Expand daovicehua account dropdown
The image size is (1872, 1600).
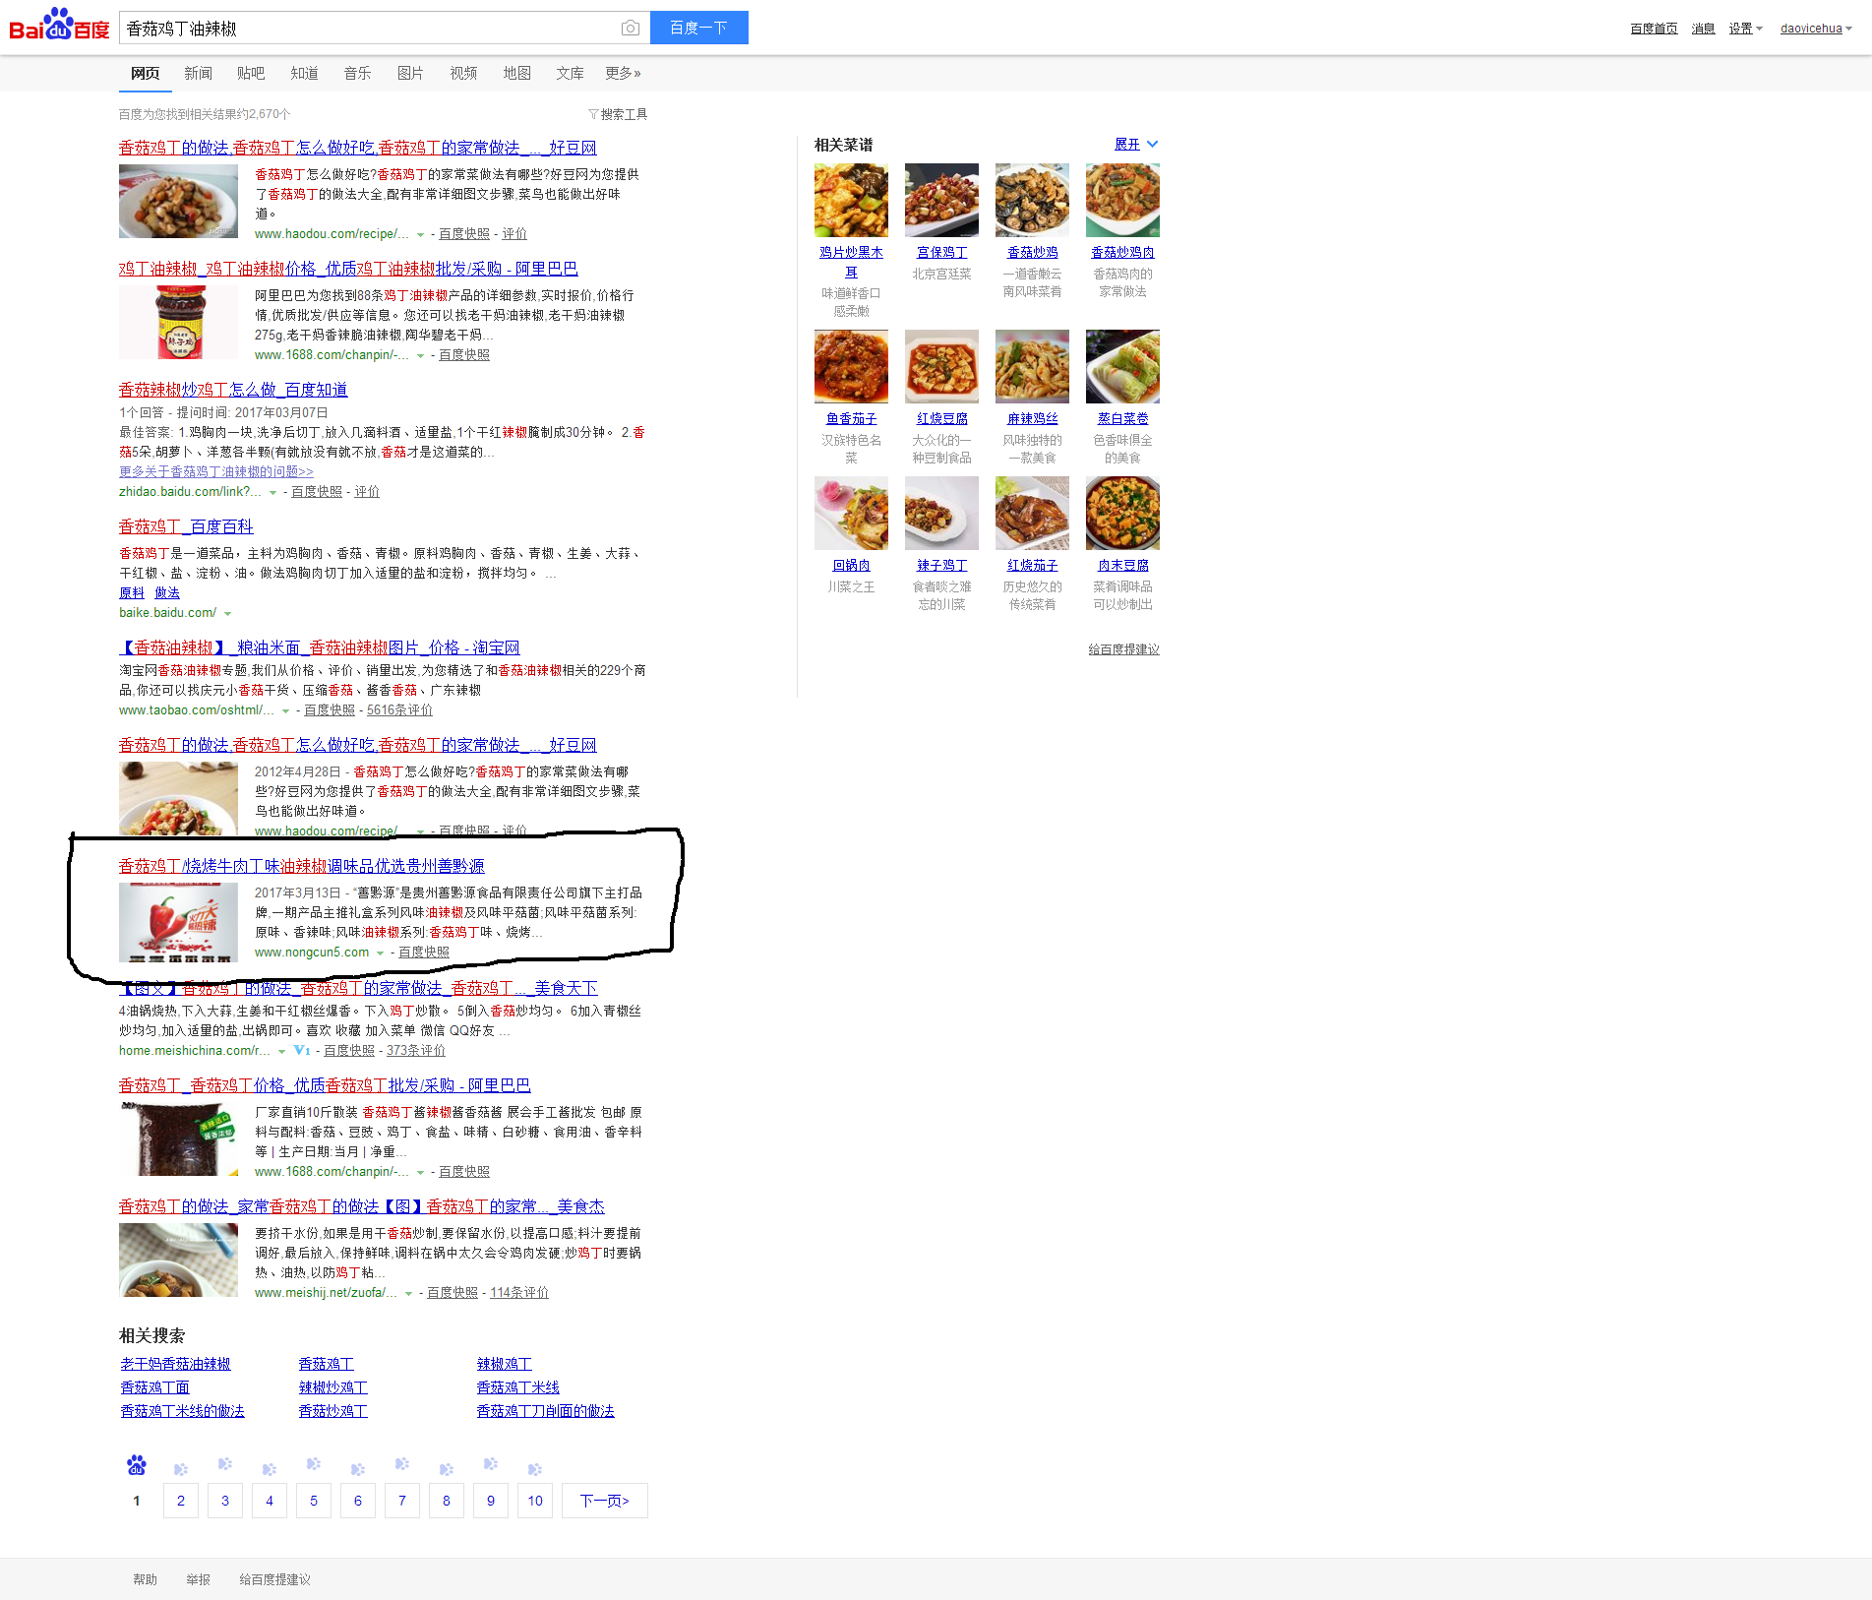click(1816, 29)
